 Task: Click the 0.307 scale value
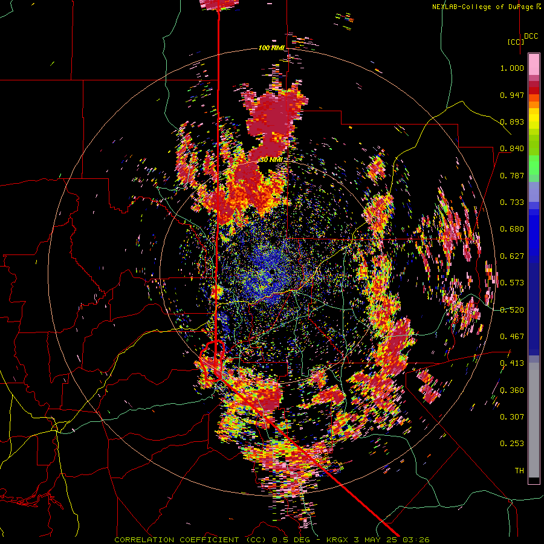512,416
